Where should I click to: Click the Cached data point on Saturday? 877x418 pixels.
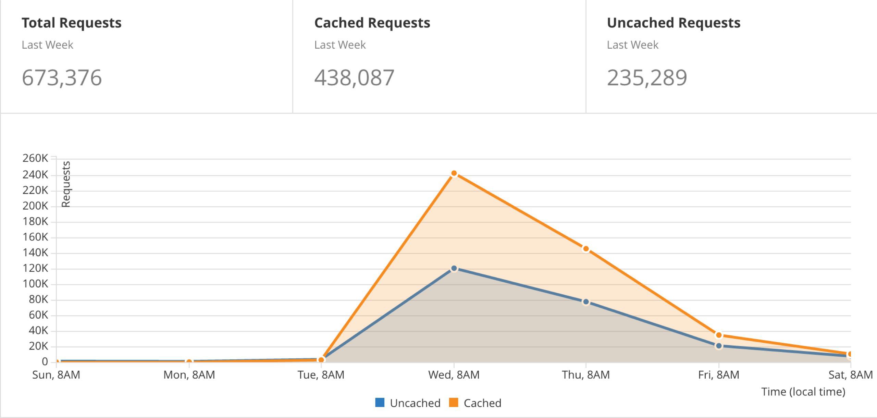coord(850,354)
